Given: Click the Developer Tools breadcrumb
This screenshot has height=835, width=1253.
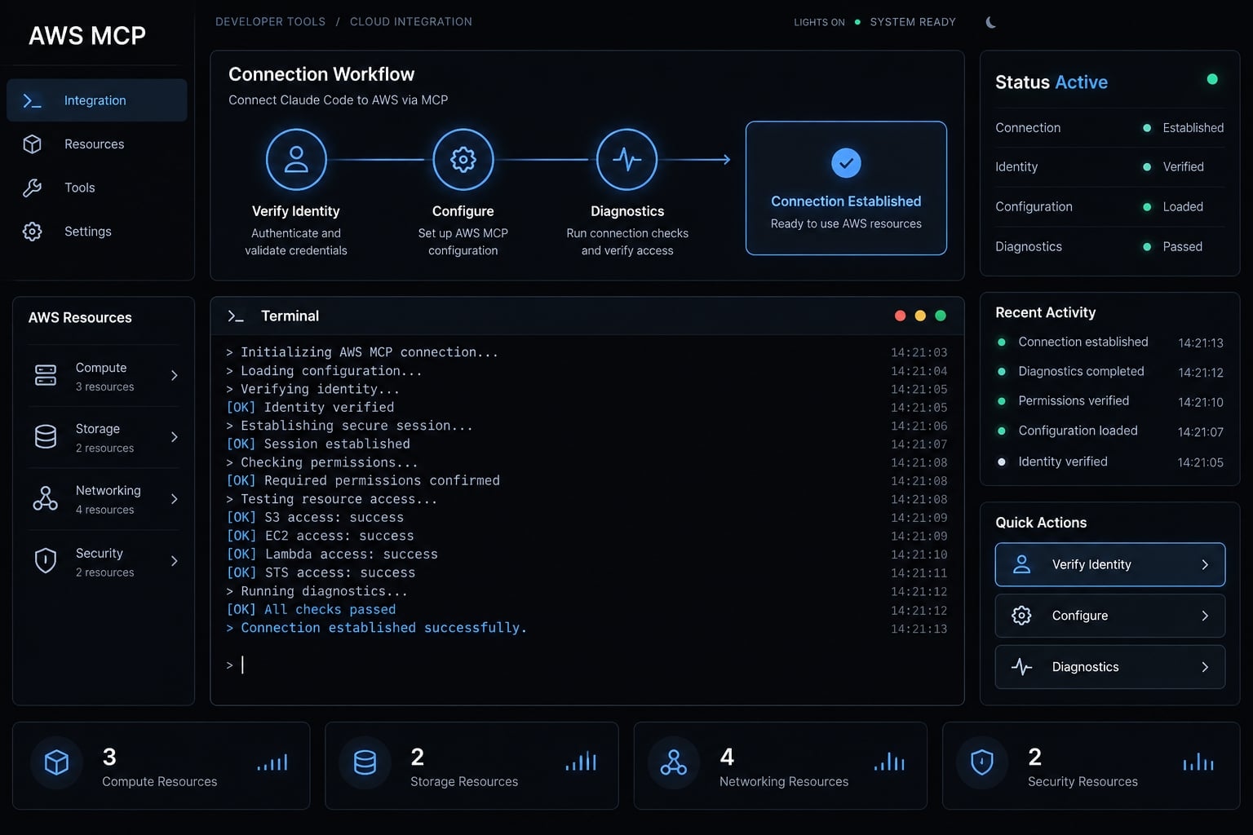Looking at the screenshot, I should click(x=270, y=22).
